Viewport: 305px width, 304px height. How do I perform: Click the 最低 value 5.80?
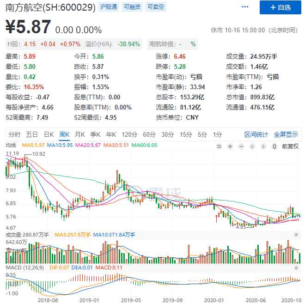pos(30,67)
